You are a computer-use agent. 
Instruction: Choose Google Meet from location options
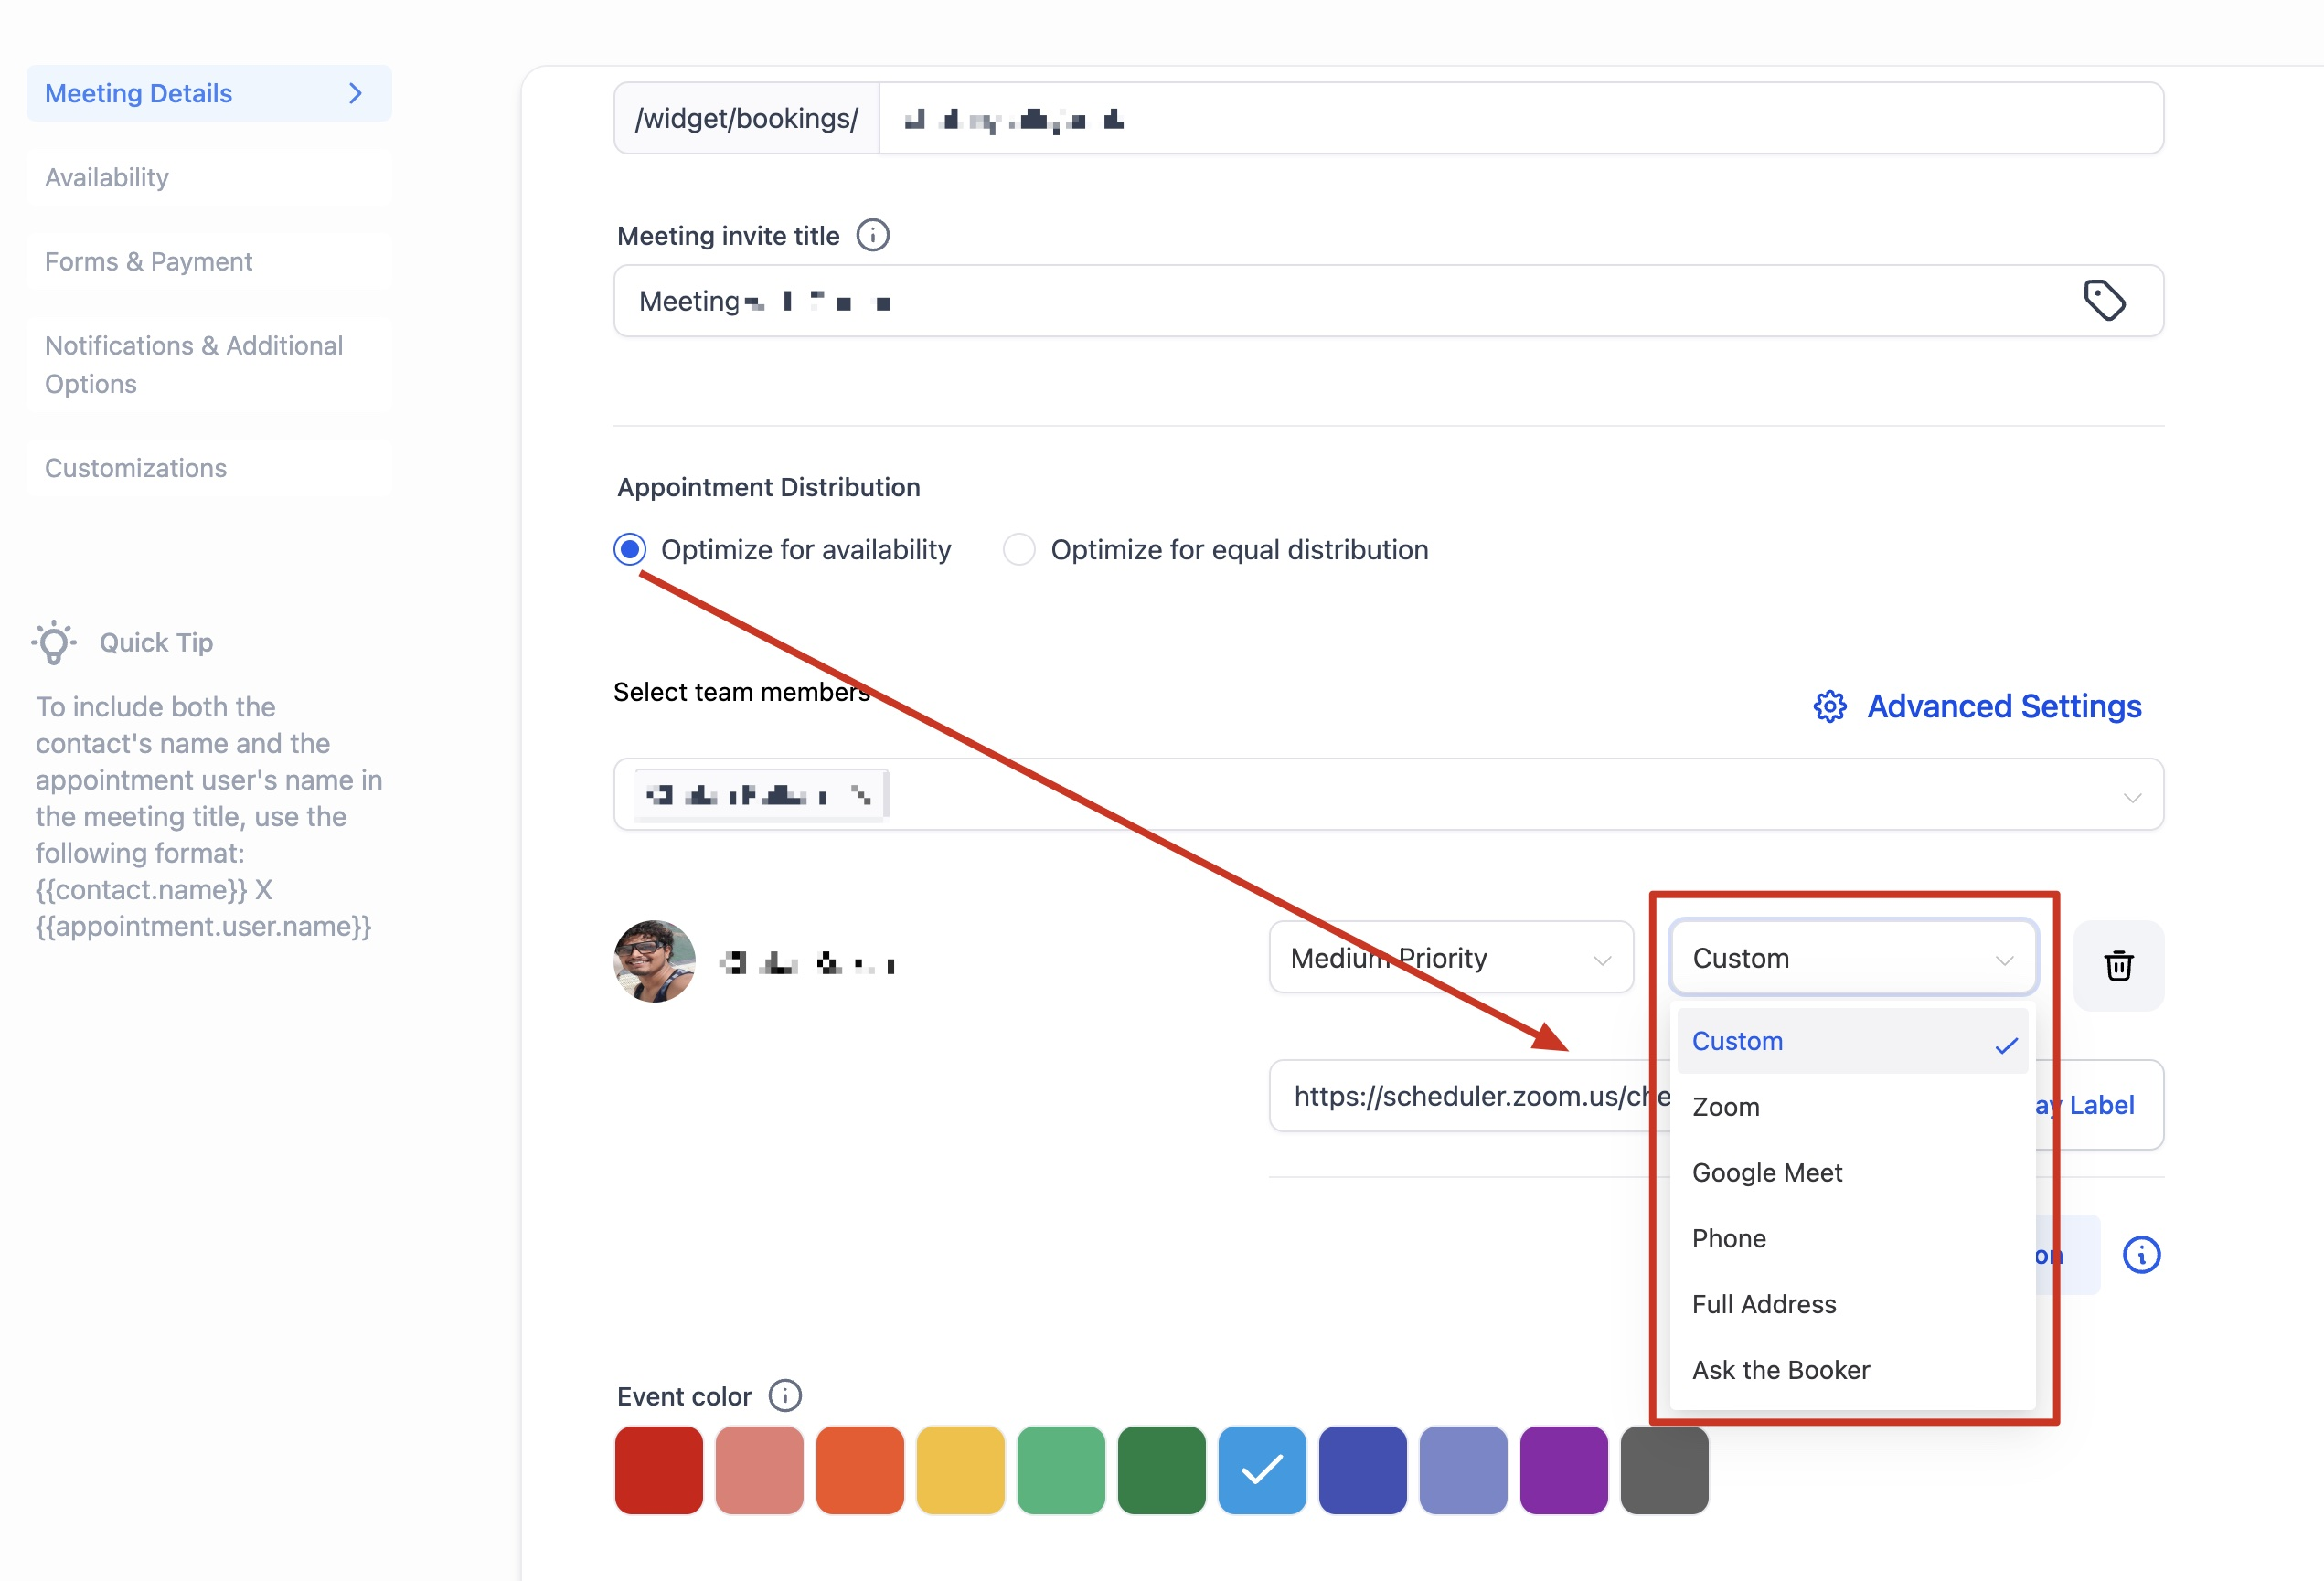tap(1767, 1172)
